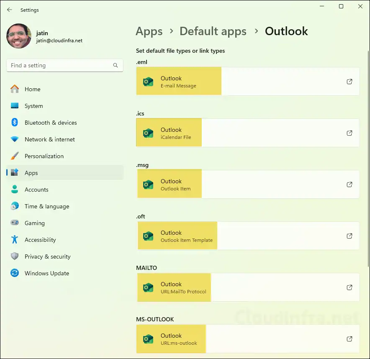Click Outlook icon in .msg row
The width and height of the screenshot is (370, 359).
click(x=148, y=185)
